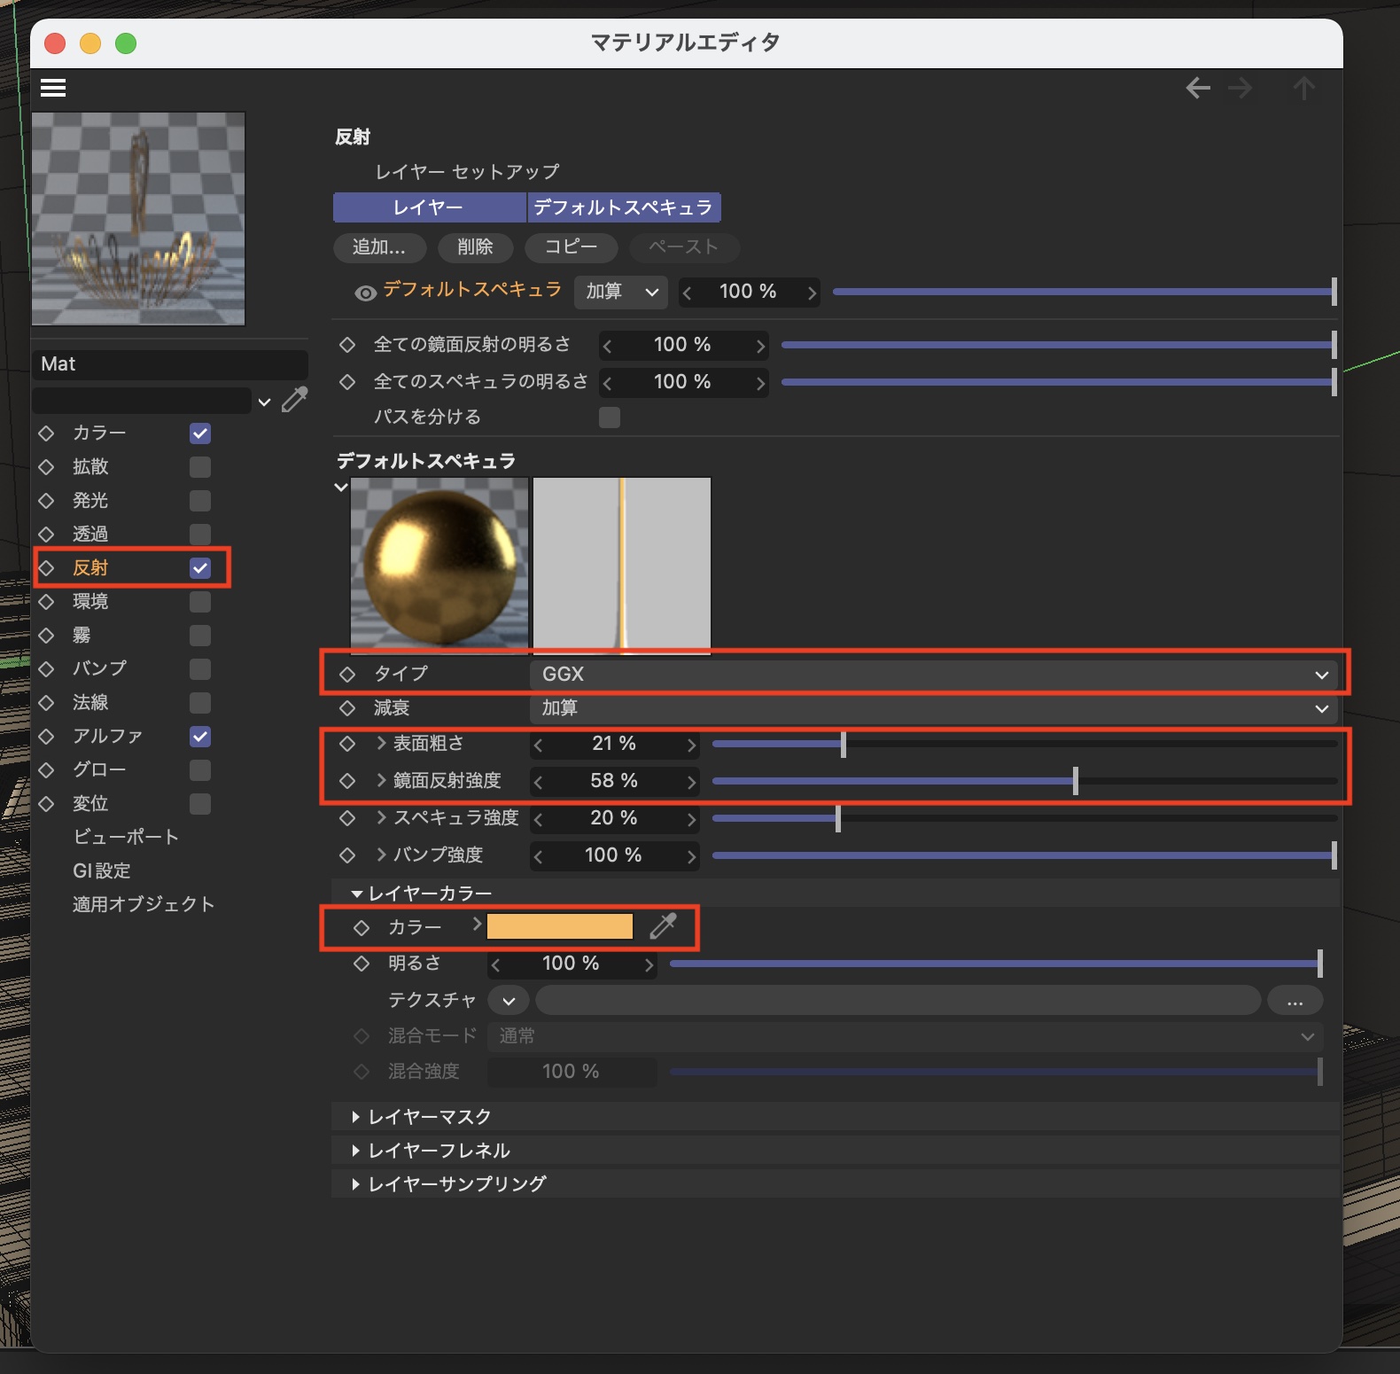Click the 追加... button
Image resolution: width=1400 pixels, height=1374 pixels.
tap(379, 247)
